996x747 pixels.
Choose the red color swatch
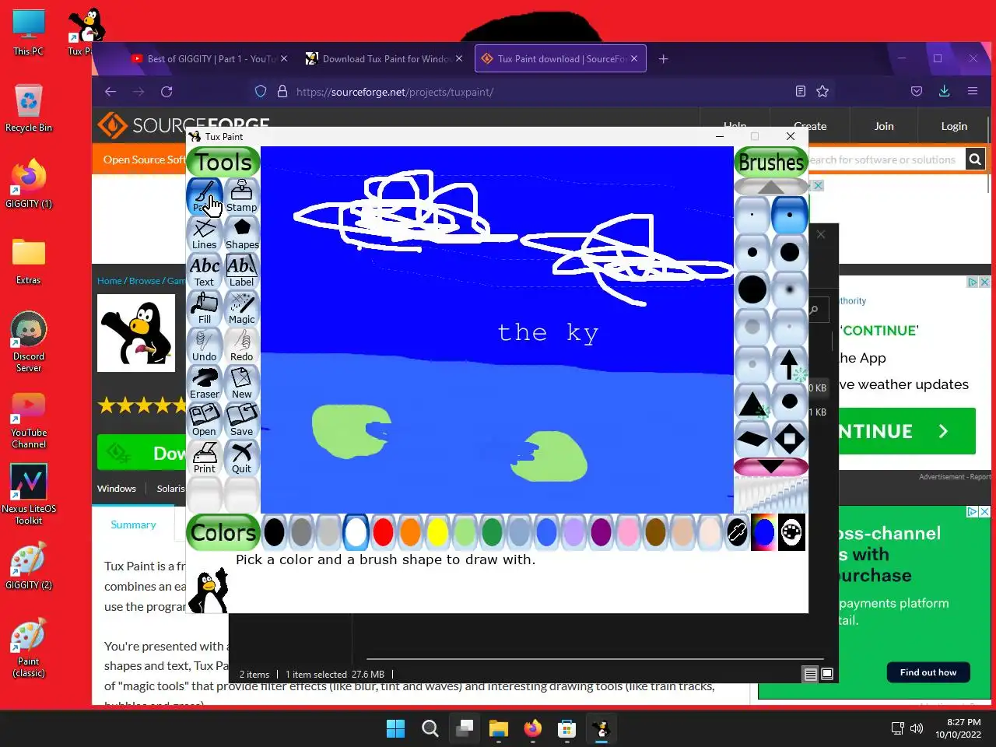click(x=383, y=532)
